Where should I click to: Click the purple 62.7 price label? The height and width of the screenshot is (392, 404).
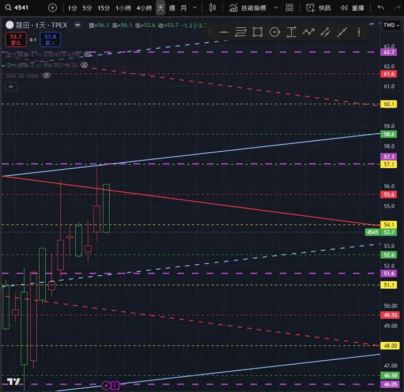coord(389,52)
